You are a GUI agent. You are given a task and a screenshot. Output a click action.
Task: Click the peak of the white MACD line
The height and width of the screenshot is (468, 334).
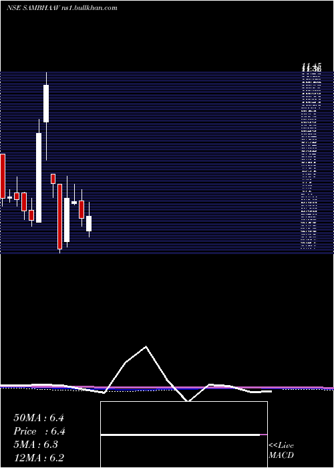(x=146, y=347)
